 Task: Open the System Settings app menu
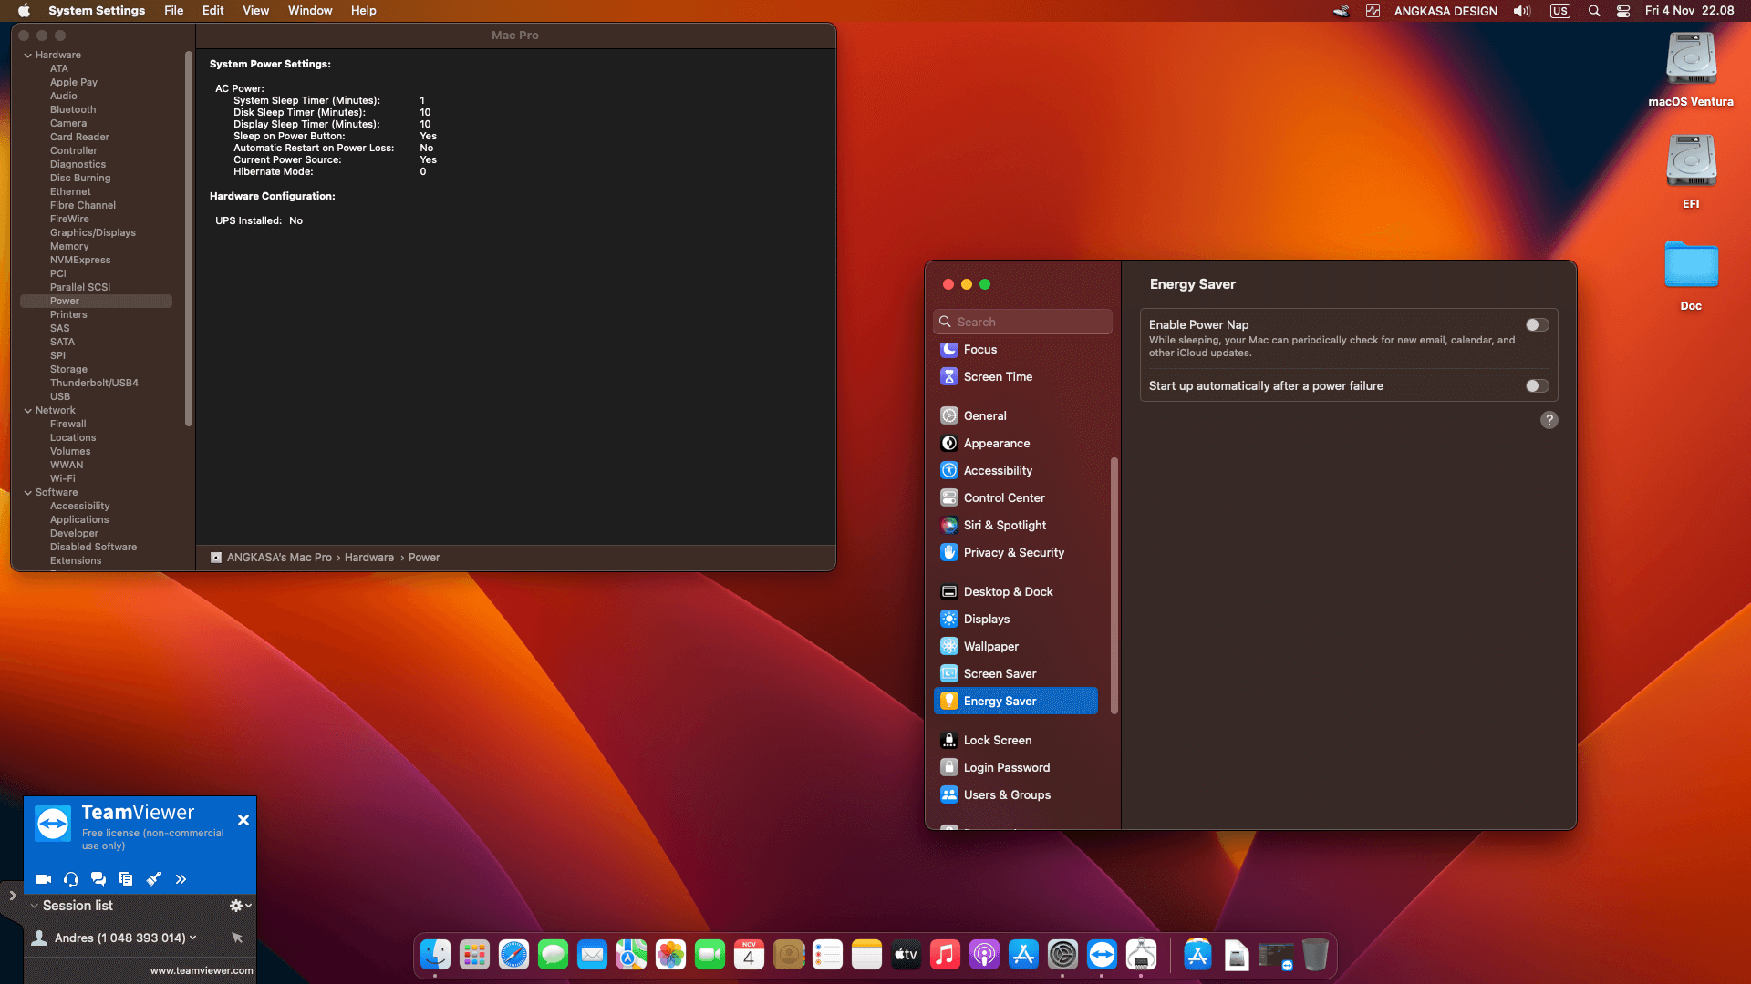tap(97, 11)
